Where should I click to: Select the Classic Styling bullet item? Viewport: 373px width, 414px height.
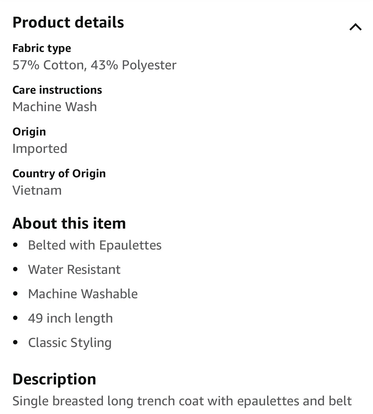[x=70, y=343]
